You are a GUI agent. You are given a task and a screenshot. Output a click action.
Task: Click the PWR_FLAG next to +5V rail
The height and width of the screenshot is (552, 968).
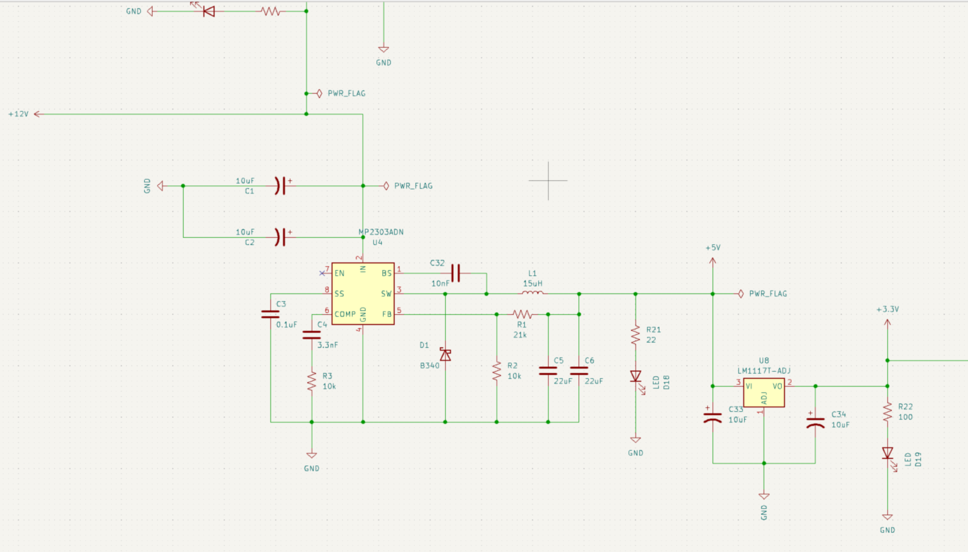741,294
